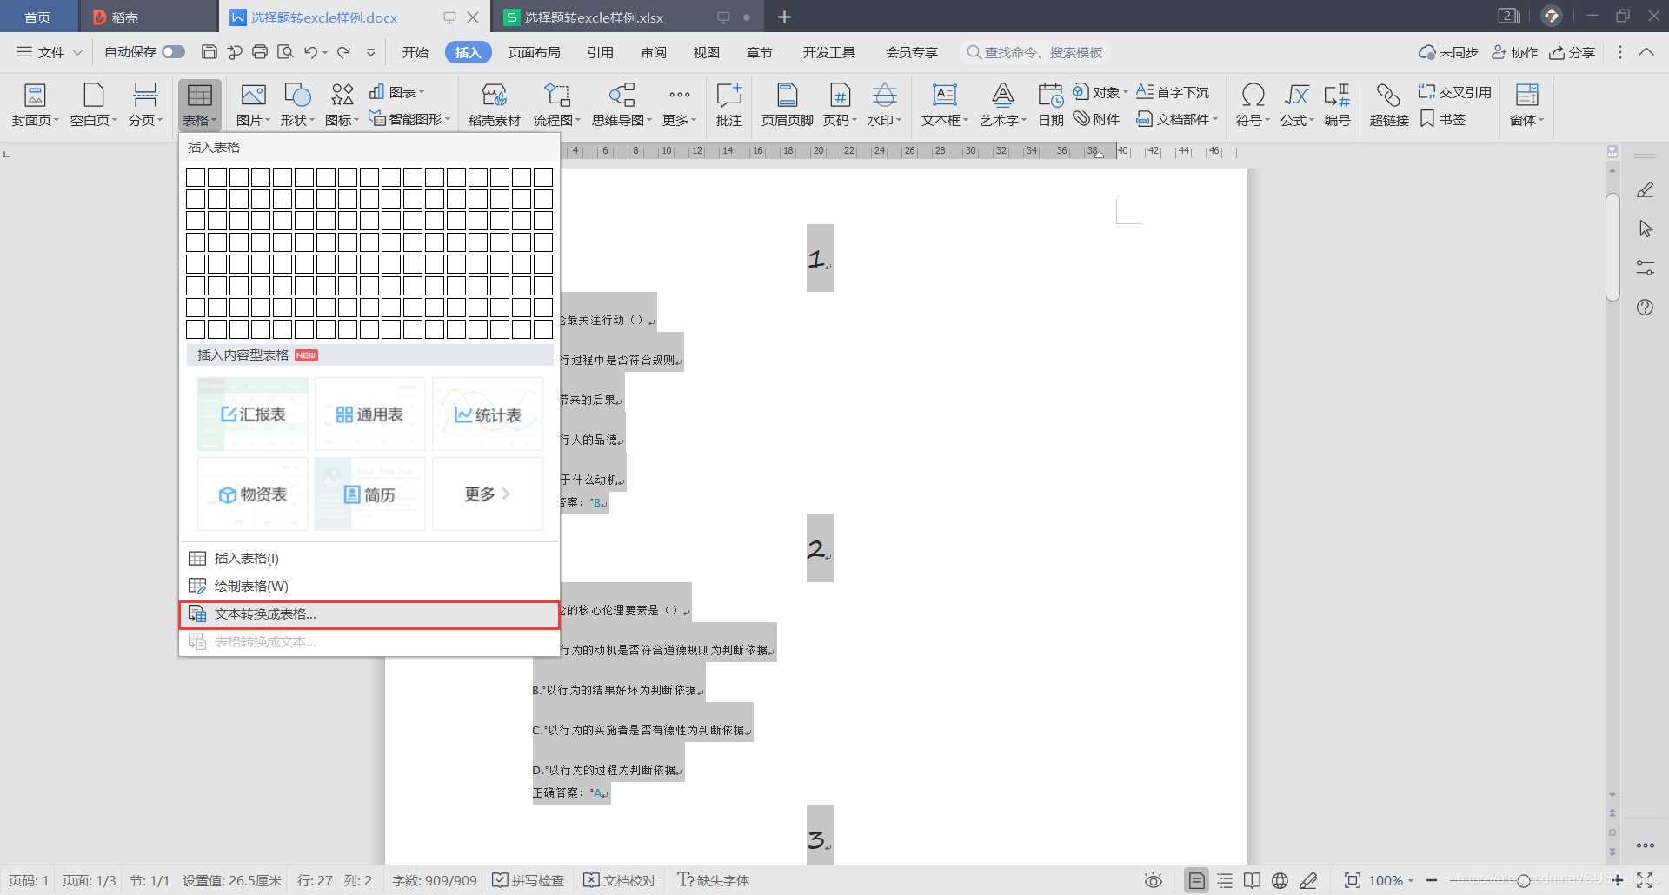Toggle fullscreen icon in status bar
Viewport: 1669px width, 895px height.
point(1645,880)
